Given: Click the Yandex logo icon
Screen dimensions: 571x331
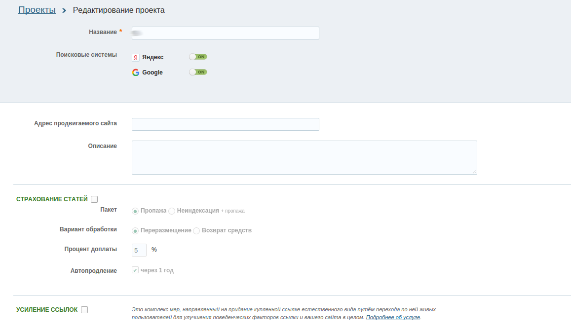Looking at the screenshot, I should (x=135, y=57).
